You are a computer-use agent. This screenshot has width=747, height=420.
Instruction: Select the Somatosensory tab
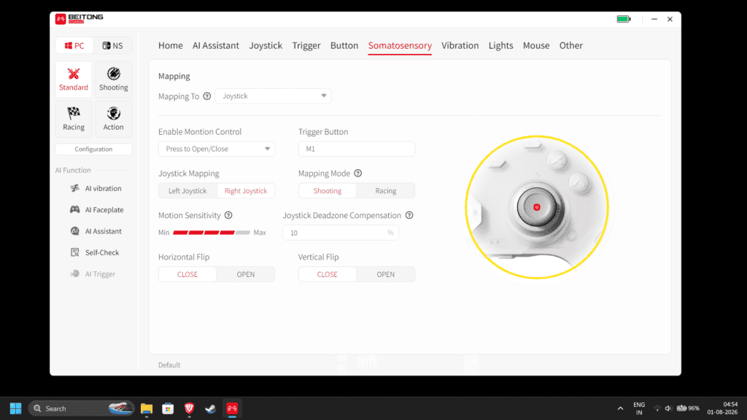click(x=400, y=46)
